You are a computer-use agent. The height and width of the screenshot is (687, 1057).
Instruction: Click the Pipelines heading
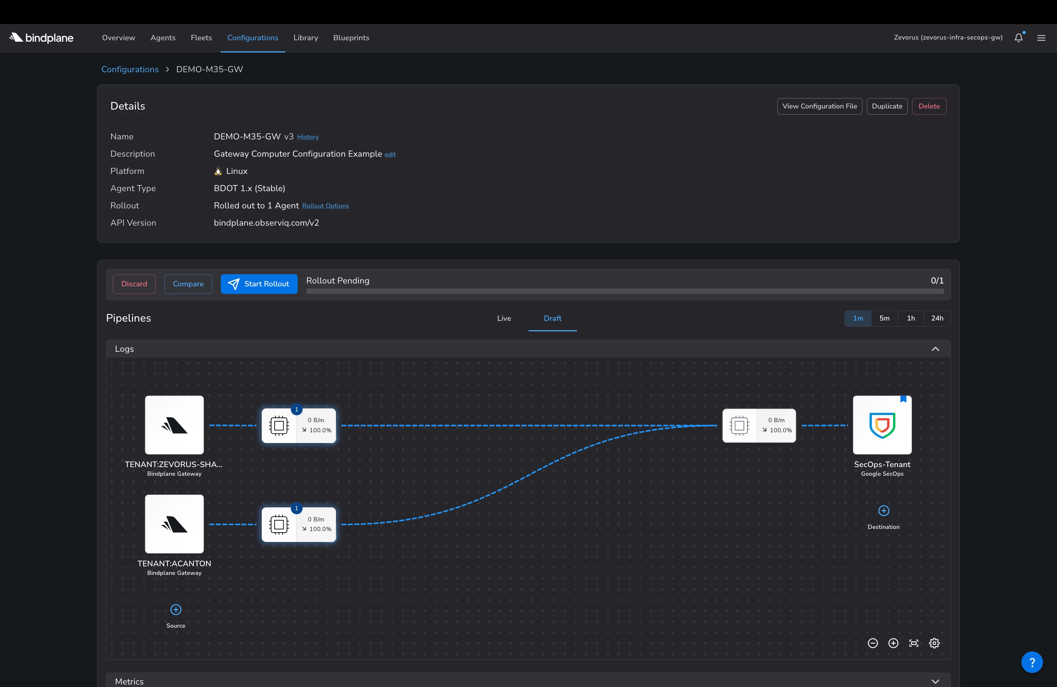click(128, 318)
